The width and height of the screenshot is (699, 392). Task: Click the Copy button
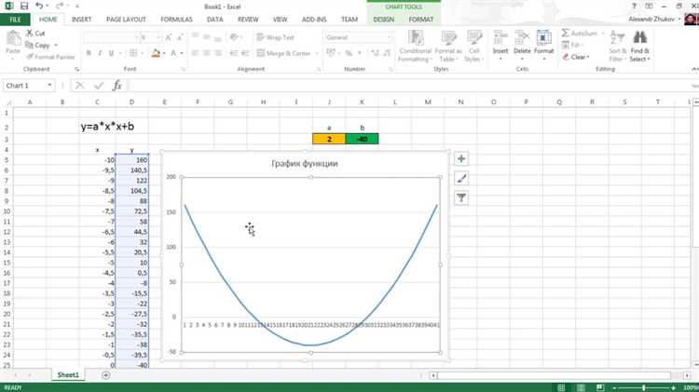pos(38,46)
